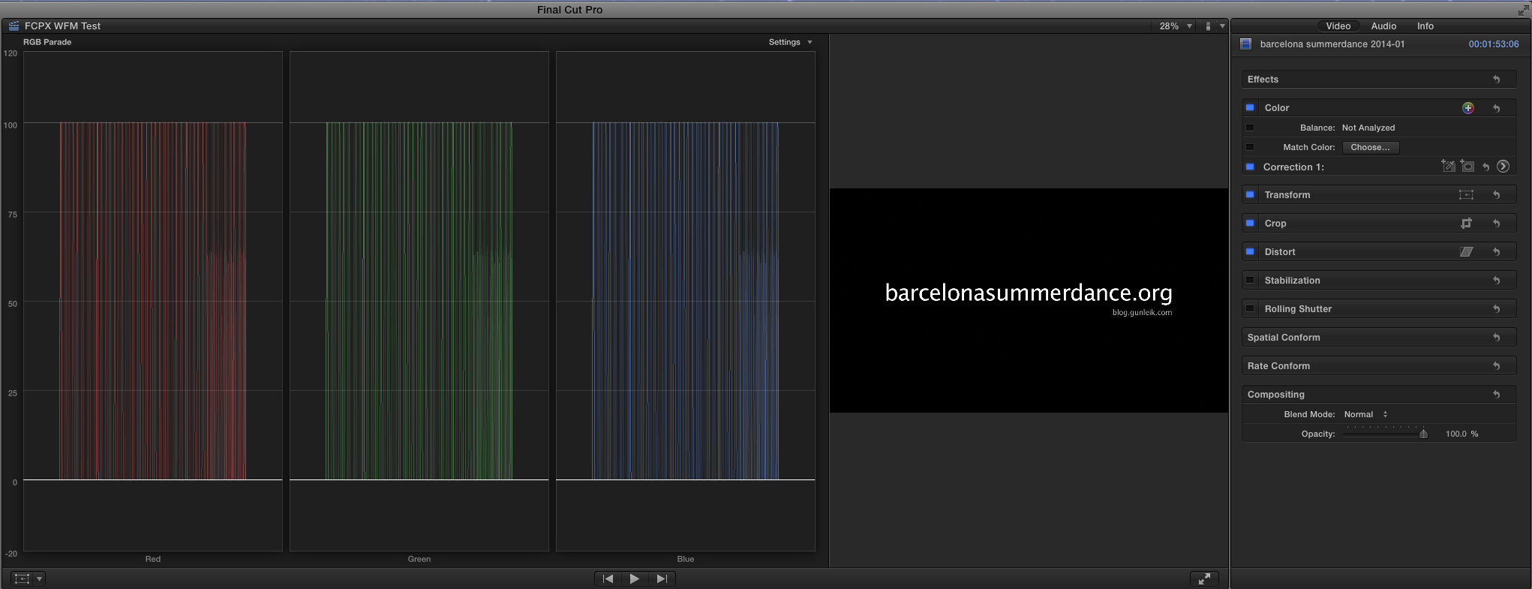
Task: Click the Rate Conform header
Action: (x=1278, y=366)
